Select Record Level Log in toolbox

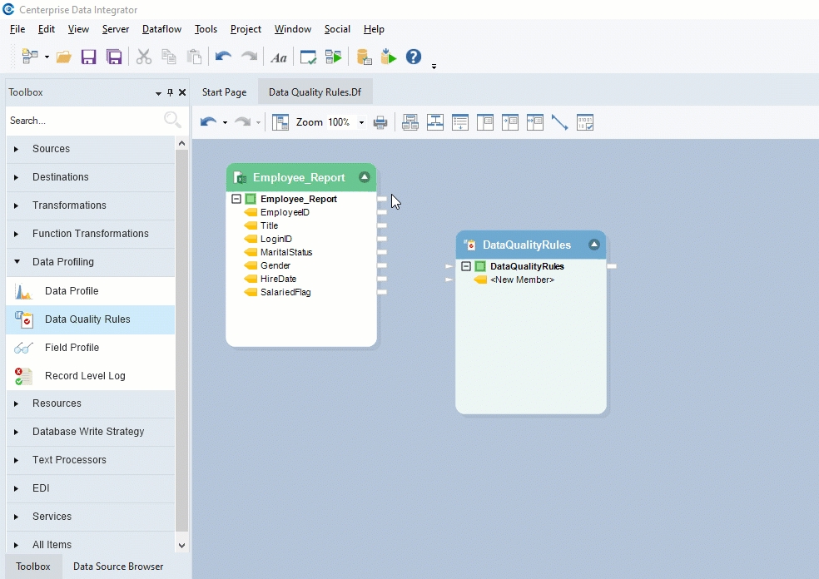(x=85, y=376)
